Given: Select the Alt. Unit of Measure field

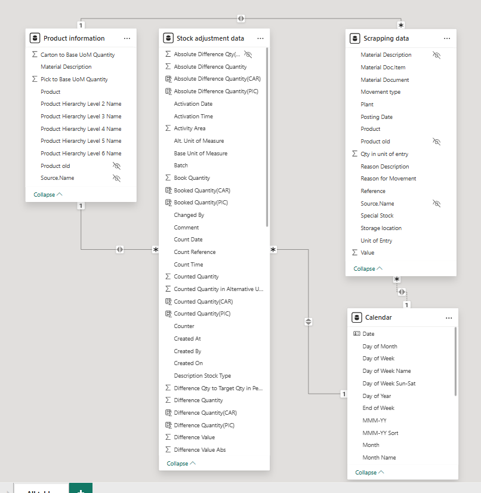Looking at the screenshot, I should [199, 141].
